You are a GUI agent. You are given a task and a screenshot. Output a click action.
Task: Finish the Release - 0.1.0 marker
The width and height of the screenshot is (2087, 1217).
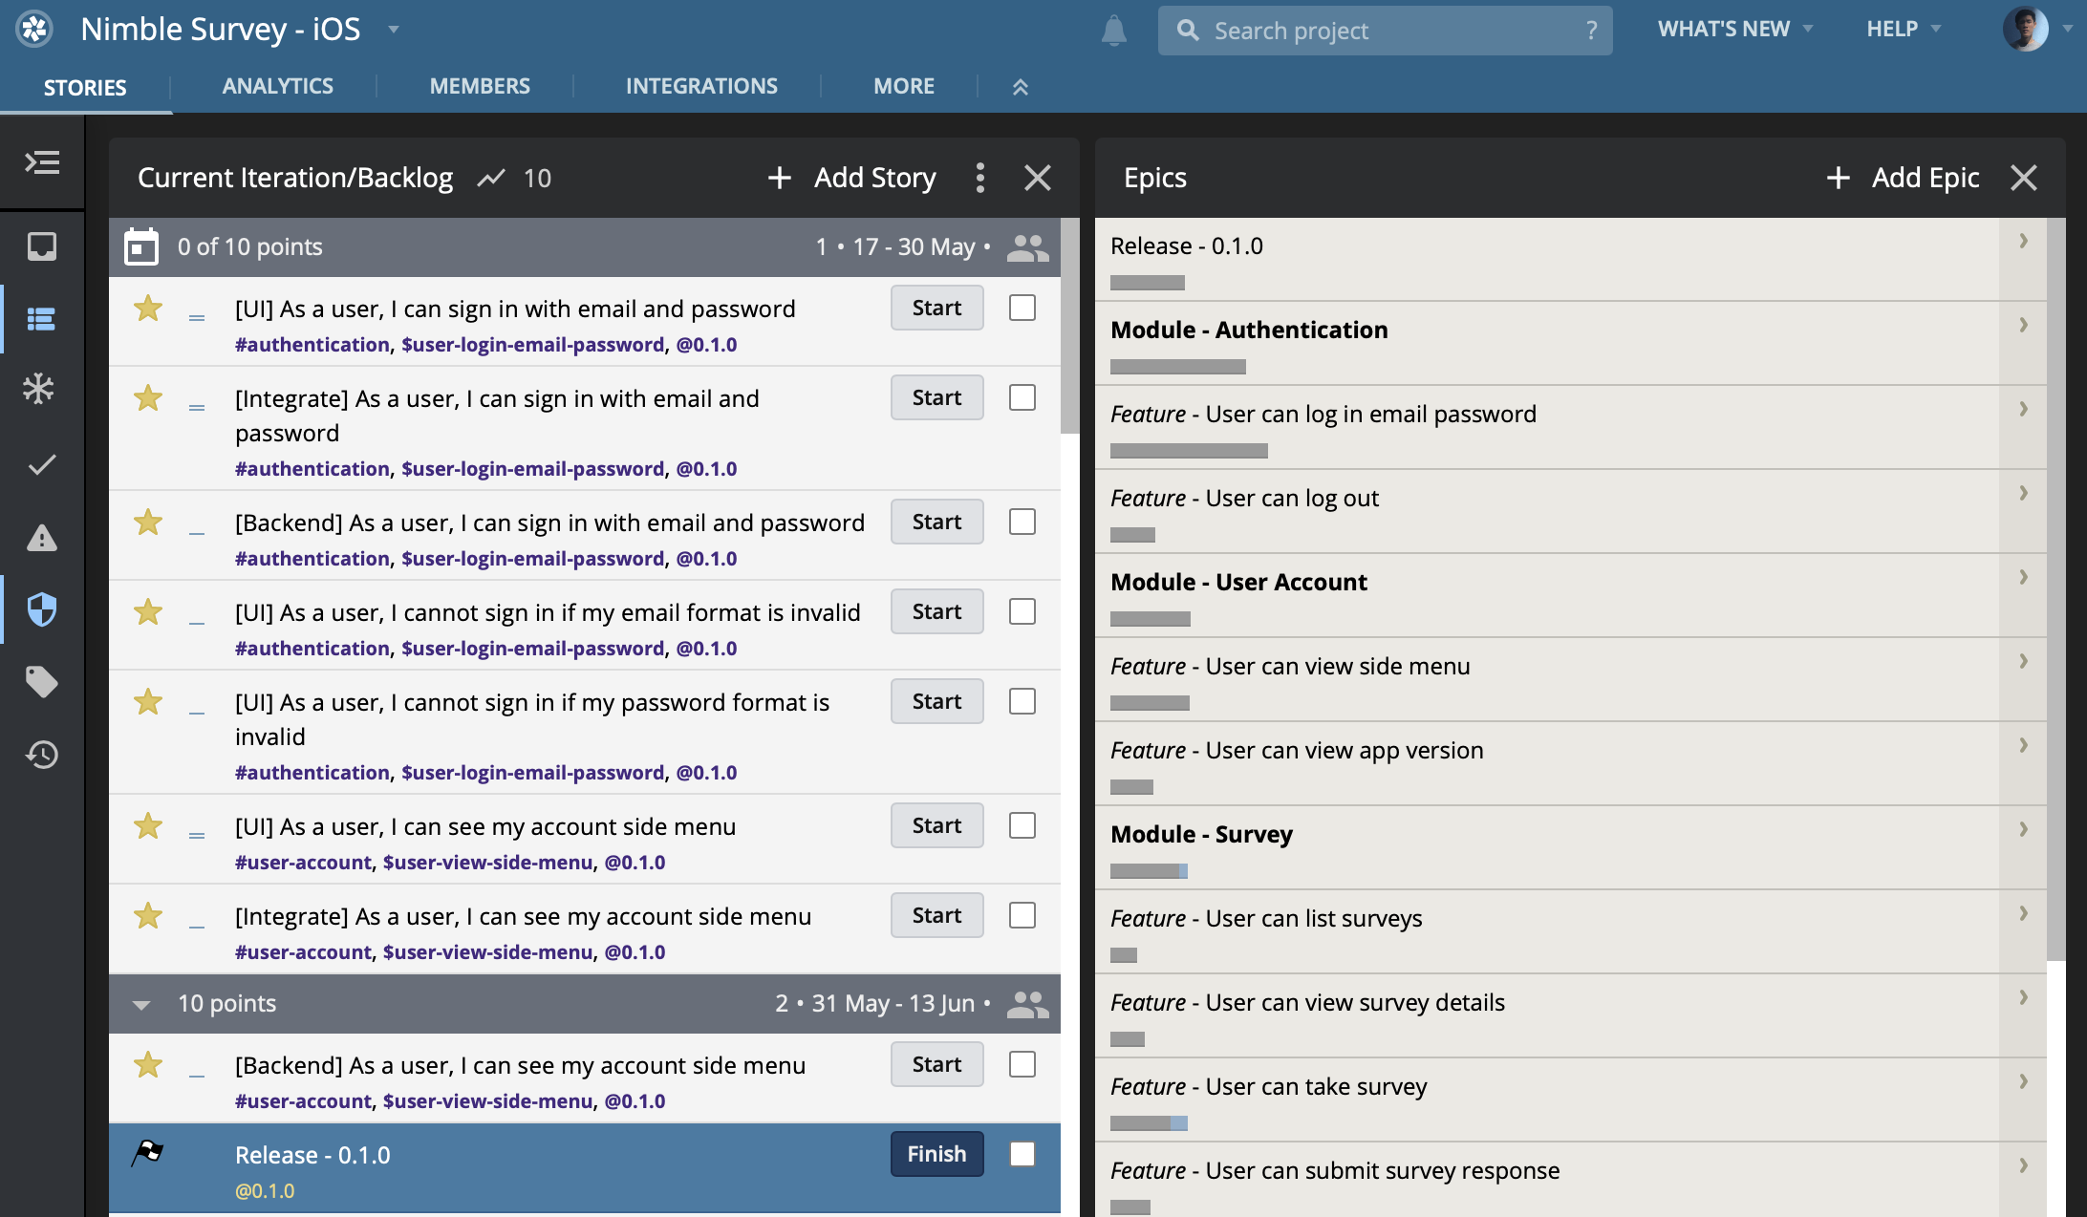pyautogui.click(x=936, y=1154)
